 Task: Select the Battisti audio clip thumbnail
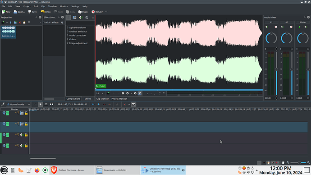click(8, 32)
